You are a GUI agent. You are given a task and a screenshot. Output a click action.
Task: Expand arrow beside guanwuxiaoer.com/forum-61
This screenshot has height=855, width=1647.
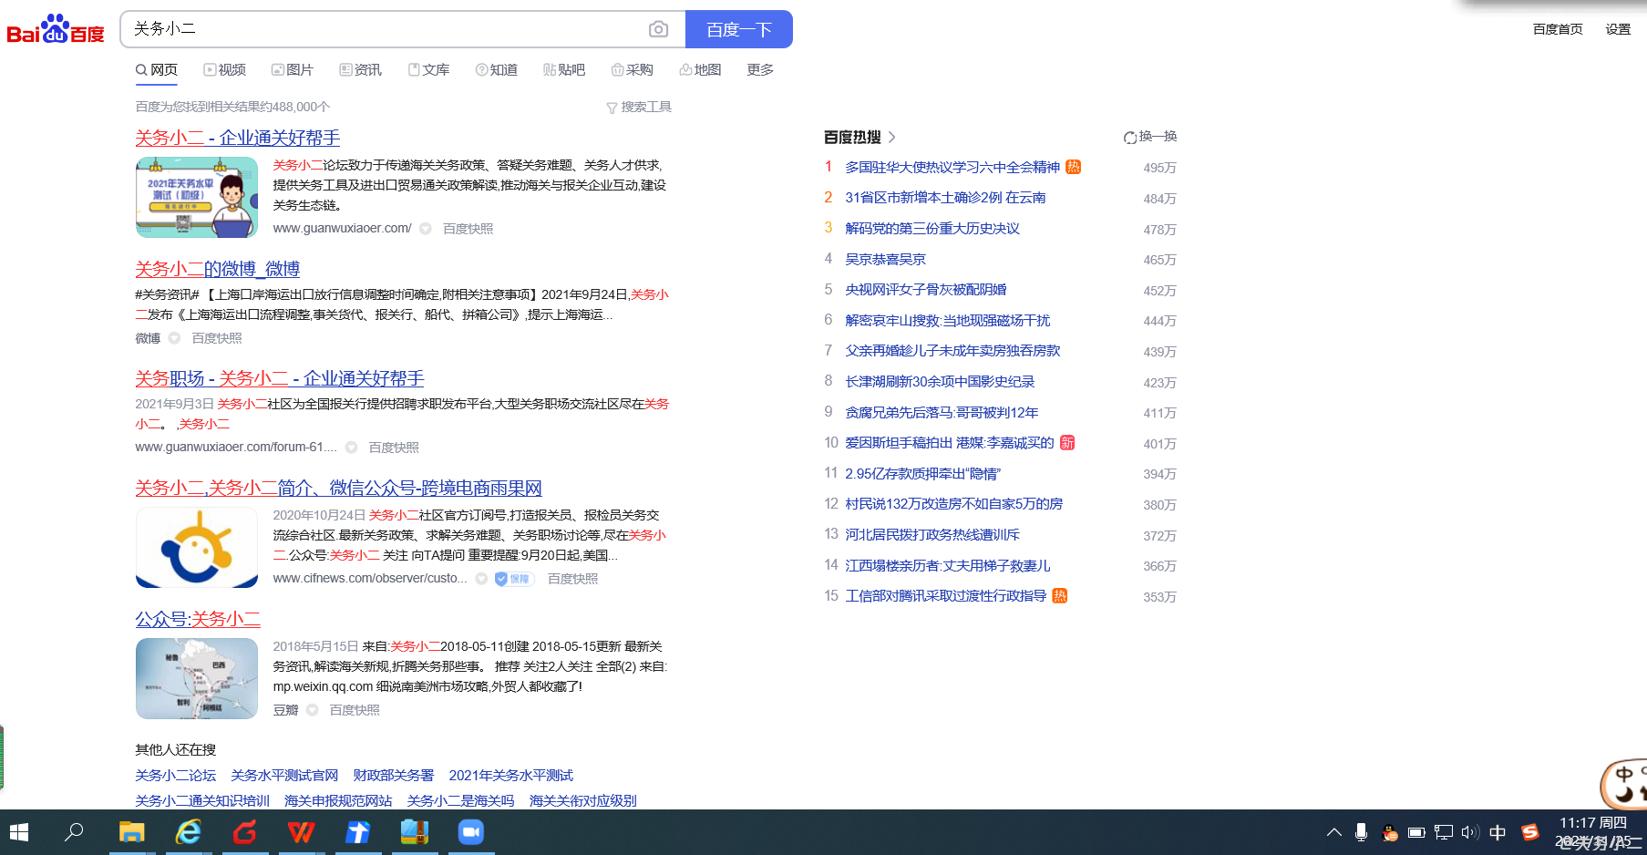tap(351, 448)
